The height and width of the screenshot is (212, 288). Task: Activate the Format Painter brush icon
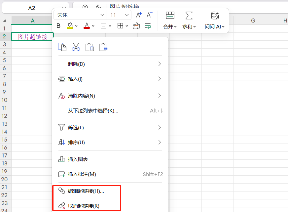[137, 25]
